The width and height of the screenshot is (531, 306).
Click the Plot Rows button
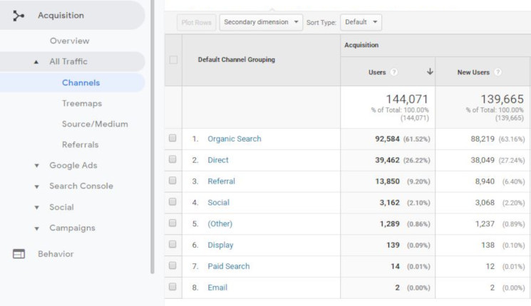click(196, 22)
